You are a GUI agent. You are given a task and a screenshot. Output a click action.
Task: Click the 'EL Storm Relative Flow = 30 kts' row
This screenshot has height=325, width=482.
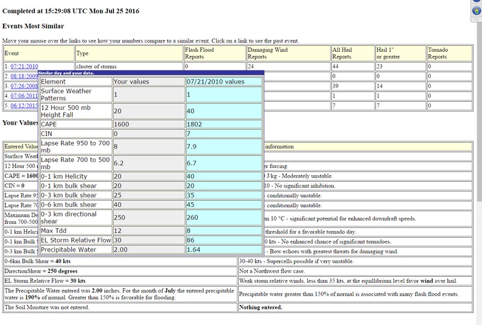tap(120, 281)
